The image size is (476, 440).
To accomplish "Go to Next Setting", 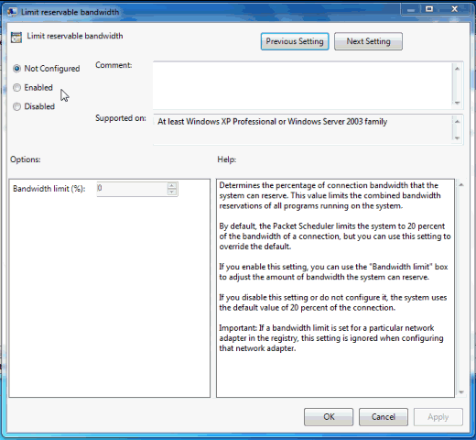I will (368, 41).
